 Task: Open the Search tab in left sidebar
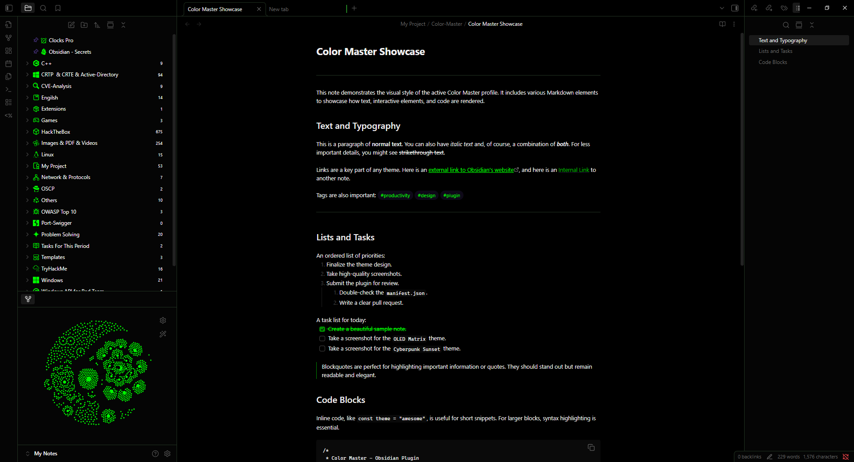(43, 8)
